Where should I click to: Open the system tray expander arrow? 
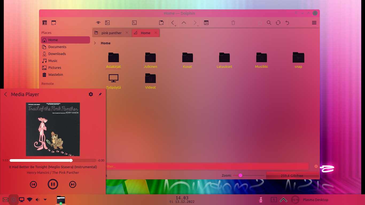[x=284, y=199]
